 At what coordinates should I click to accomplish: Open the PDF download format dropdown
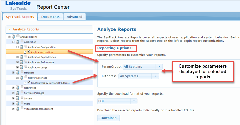(x=117, y=101)
